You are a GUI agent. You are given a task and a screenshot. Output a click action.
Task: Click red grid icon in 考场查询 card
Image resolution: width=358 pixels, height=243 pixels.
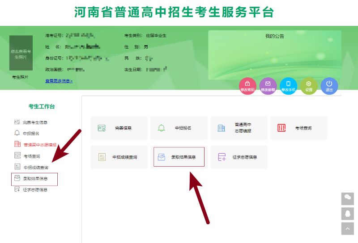[281, 128]
